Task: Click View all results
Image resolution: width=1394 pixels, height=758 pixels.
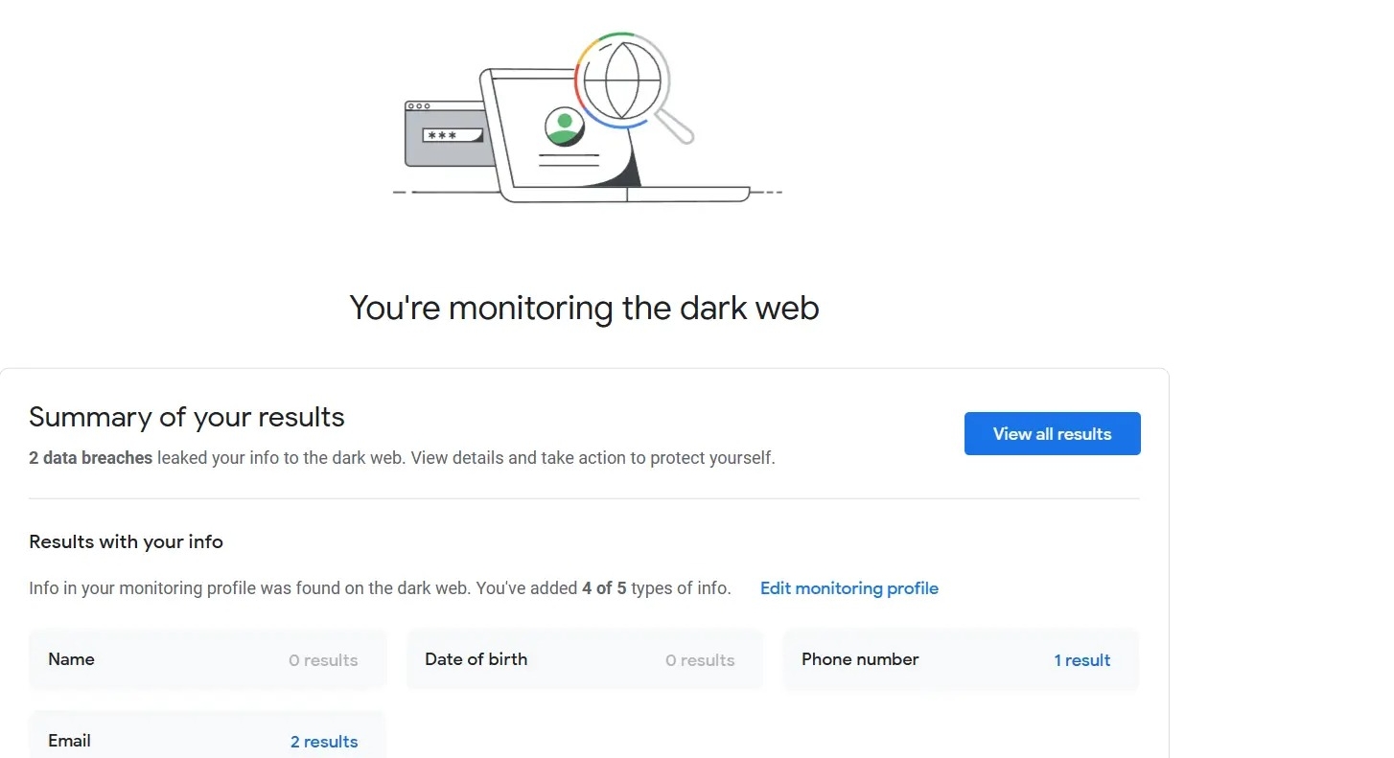Action: pyautogui.click(x=1052, y=433)
